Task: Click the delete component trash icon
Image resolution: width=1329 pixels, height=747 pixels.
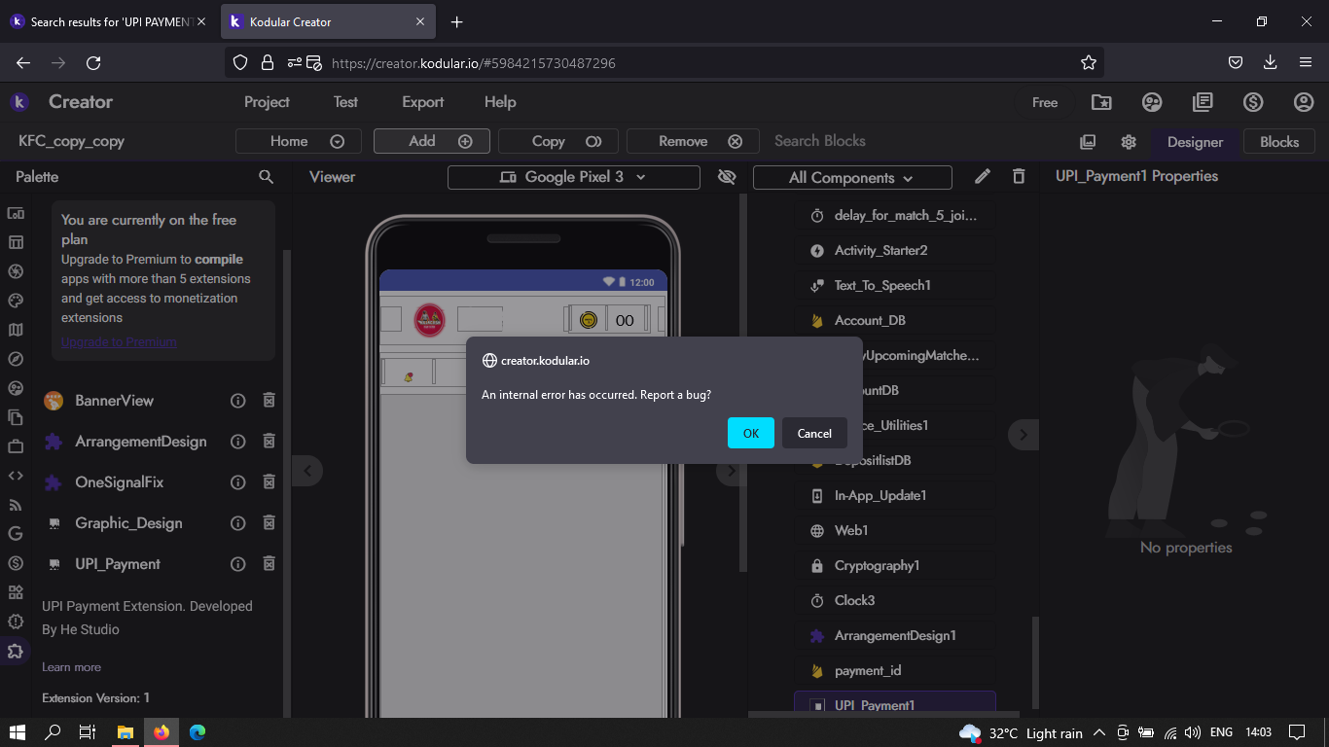Action: (1019, 176)
